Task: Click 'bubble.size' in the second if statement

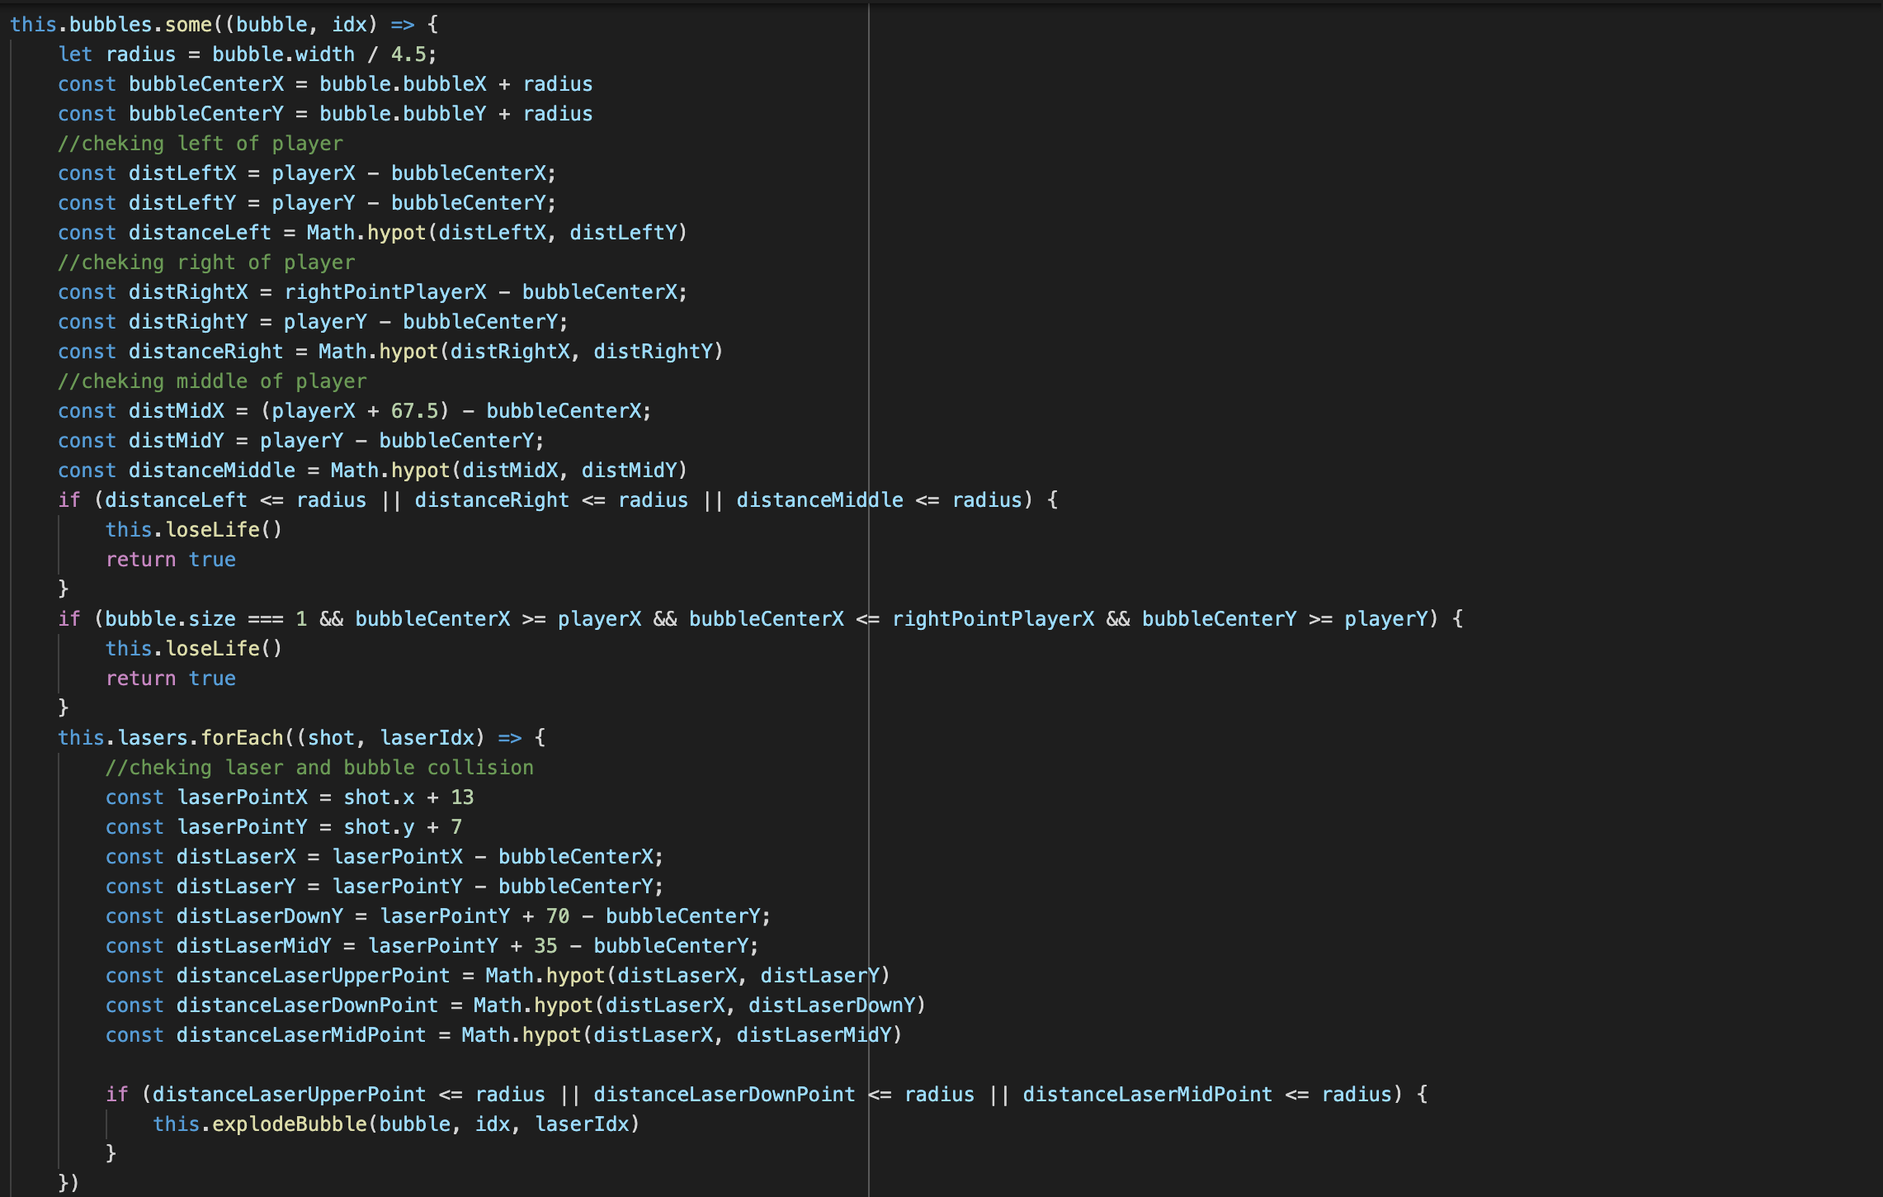Action: [170, 619]
